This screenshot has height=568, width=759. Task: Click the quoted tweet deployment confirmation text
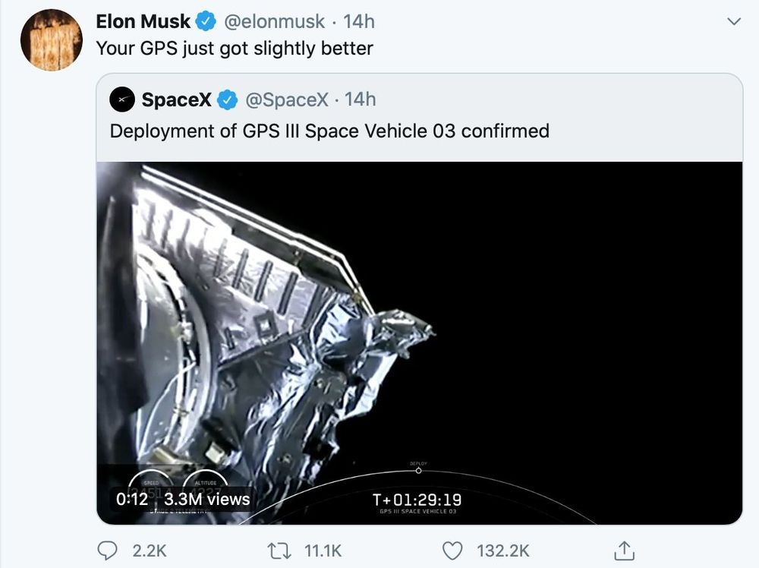coord(329,131)
